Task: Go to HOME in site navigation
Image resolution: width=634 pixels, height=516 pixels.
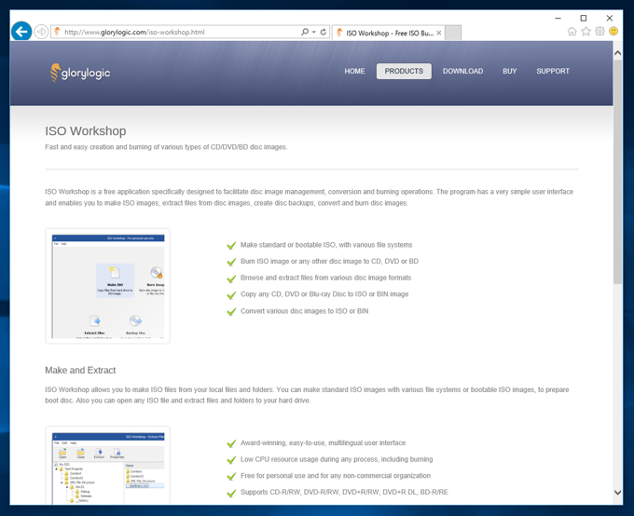Action: 354,71
